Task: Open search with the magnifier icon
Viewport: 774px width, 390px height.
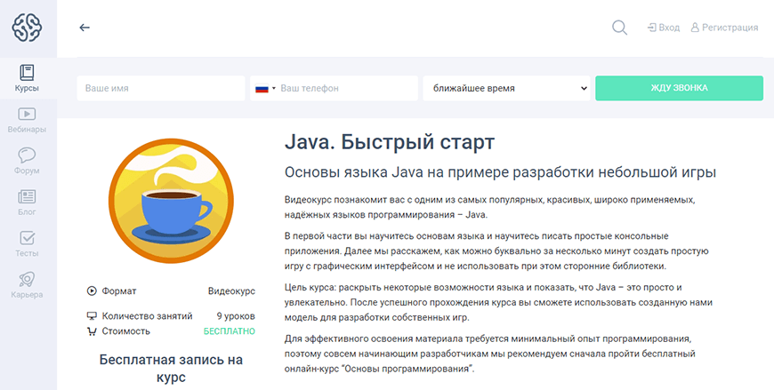Action: (620, 28)
